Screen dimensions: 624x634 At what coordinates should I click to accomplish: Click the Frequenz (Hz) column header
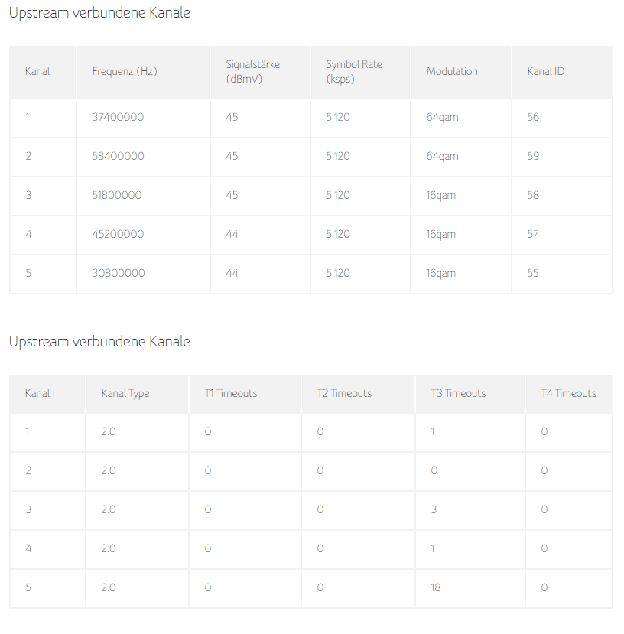tap(125, 72)
